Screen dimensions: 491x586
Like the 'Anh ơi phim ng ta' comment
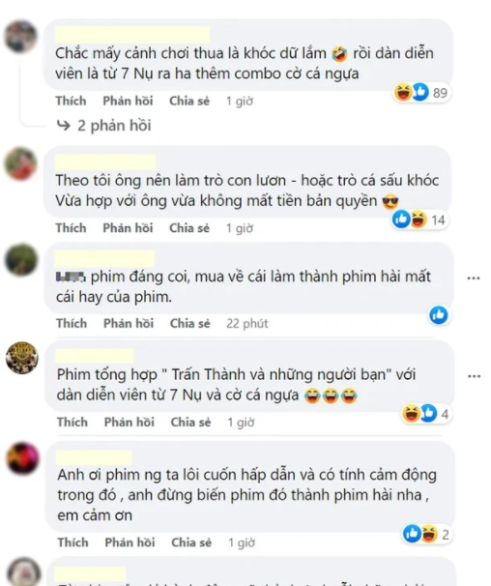pyautogui.click(x=73, y=542)
